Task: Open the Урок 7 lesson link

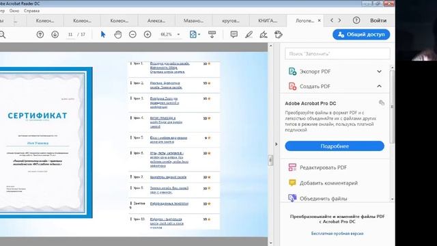Action: pos(168,177)
